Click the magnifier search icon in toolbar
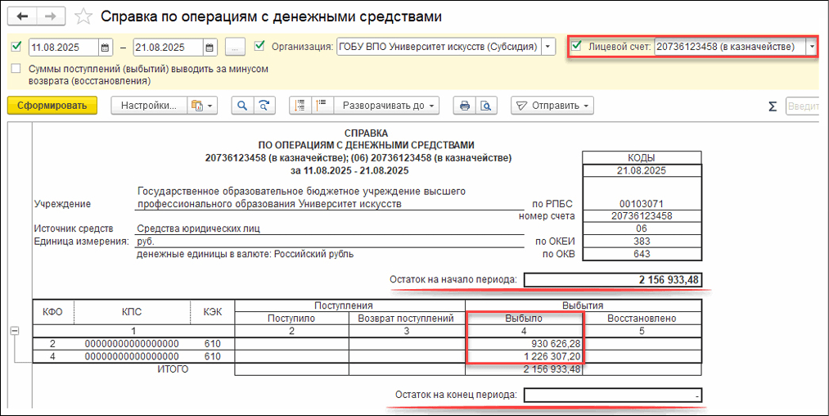 click(x=242, y=106)
